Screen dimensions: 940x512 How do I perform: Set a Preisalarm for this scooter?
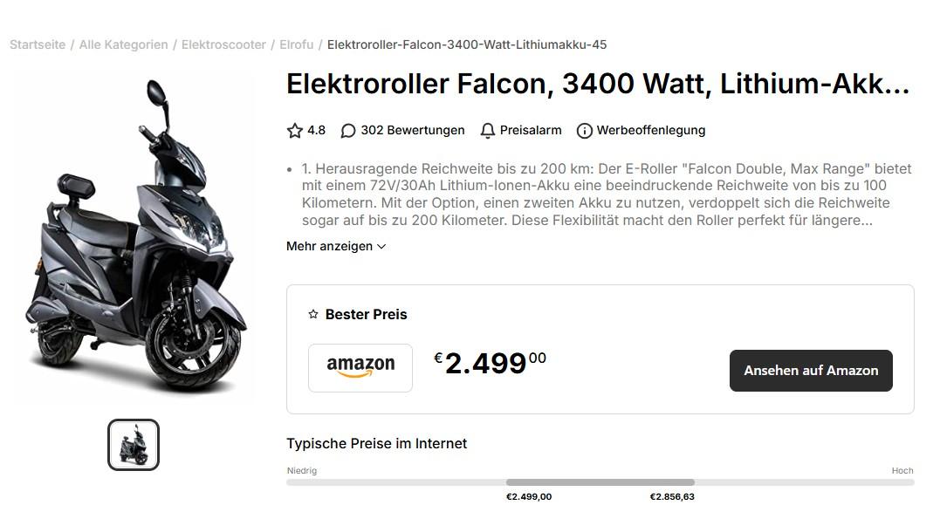(x=530, y=131)
